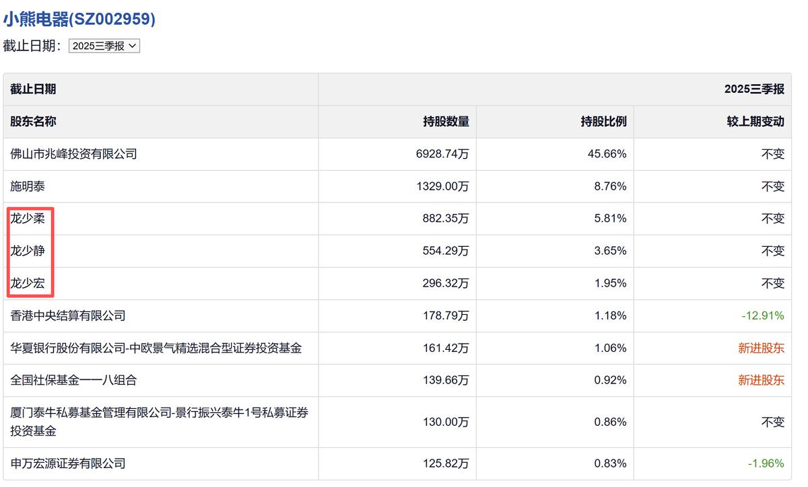This screenshot has height=487, width=808.
Task: Click shareholder name 龙少柔
Action: [28, 219]
